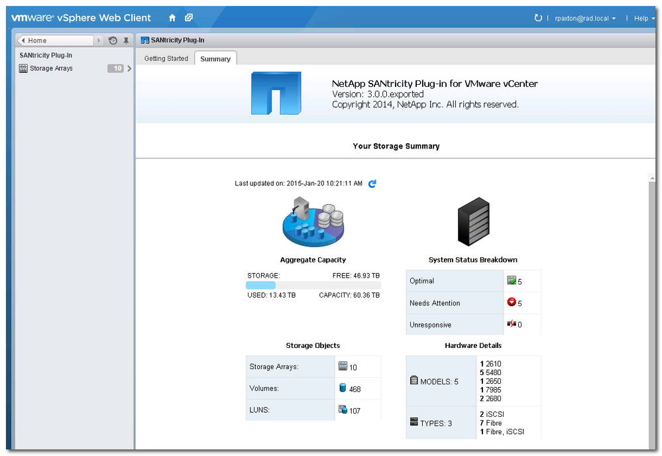Screen dimensions: 662x456
Task: Click the navigator forward arrow
Action: click(99, 40)
